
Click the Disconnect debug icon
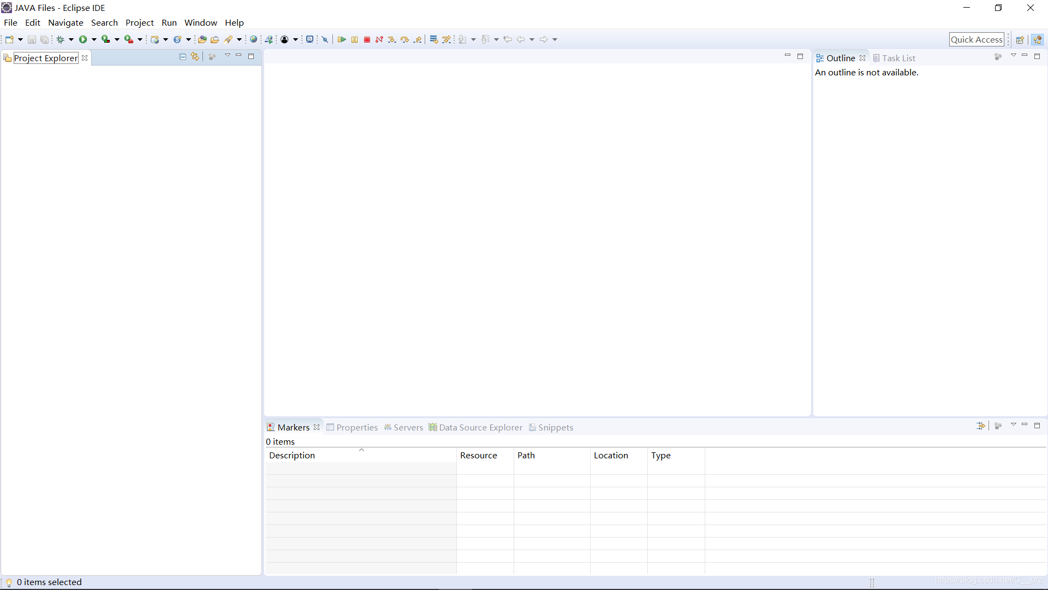pyautogui.click(x=379, y=39)
